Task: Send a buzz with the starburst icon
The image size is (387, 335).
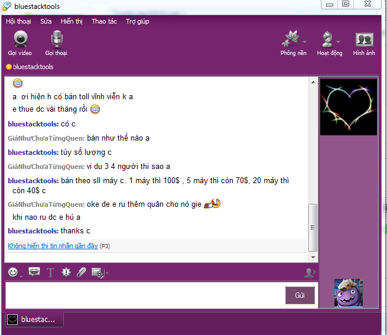Action: point(66,272)
